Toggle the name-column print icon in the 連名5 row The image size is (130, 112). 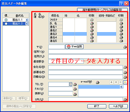tap(92, 41)
